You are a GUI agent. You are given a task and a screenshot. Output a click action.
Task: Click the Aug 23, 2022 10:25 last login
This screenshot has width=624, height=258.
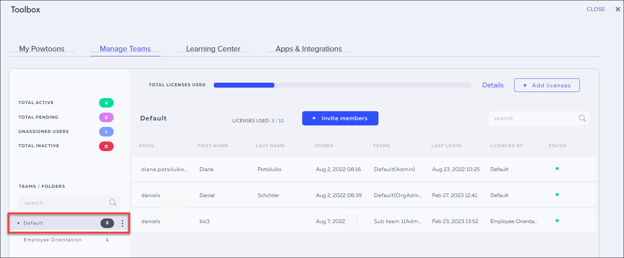pyautogui.click(x=456, y=169)
